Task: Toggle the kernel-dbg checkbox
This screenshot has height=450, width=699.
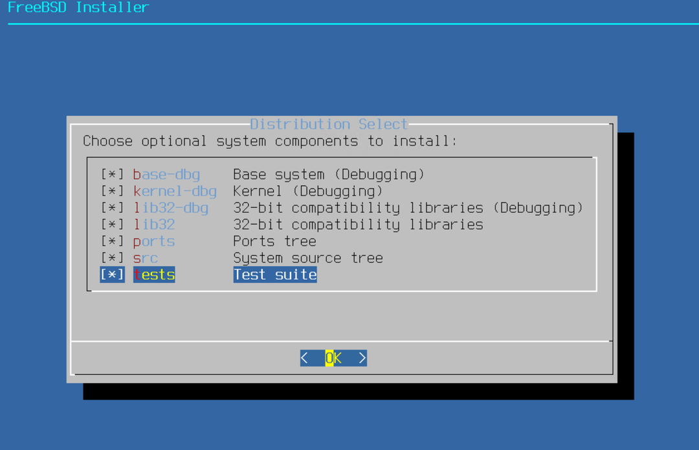Action: pos(112,191)
